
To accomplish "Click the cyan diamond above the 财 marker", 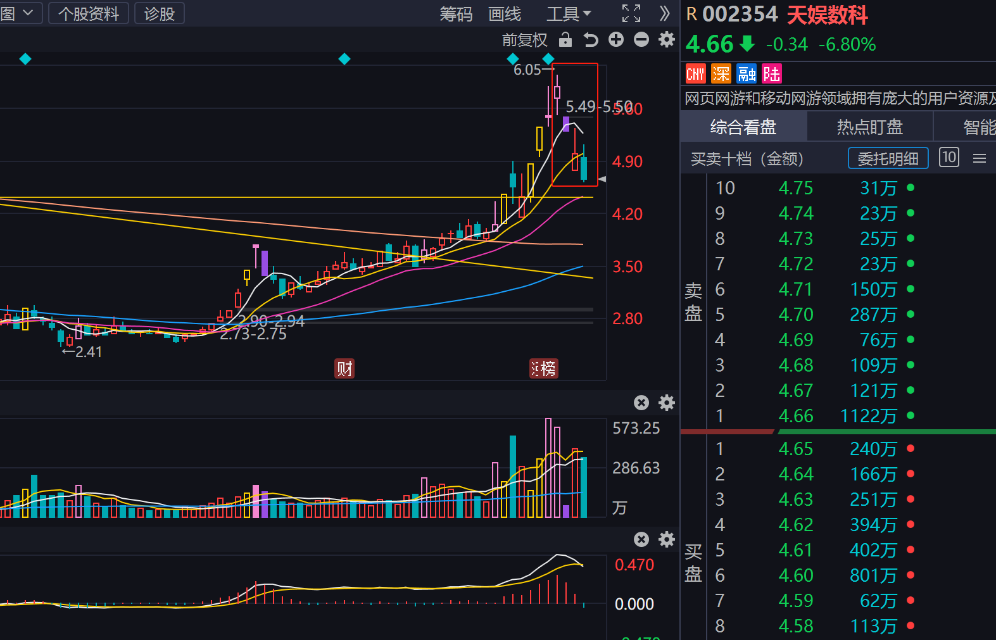I will point(344,59).
